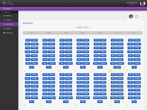Book 8pm slot on Thursday April 5
The width and height of the screenshot is (147, 110).
pos(96,56)
